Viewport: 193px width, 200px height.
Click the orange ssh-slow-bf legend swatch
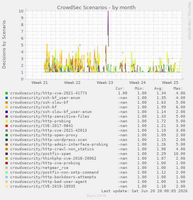[7, 103]
